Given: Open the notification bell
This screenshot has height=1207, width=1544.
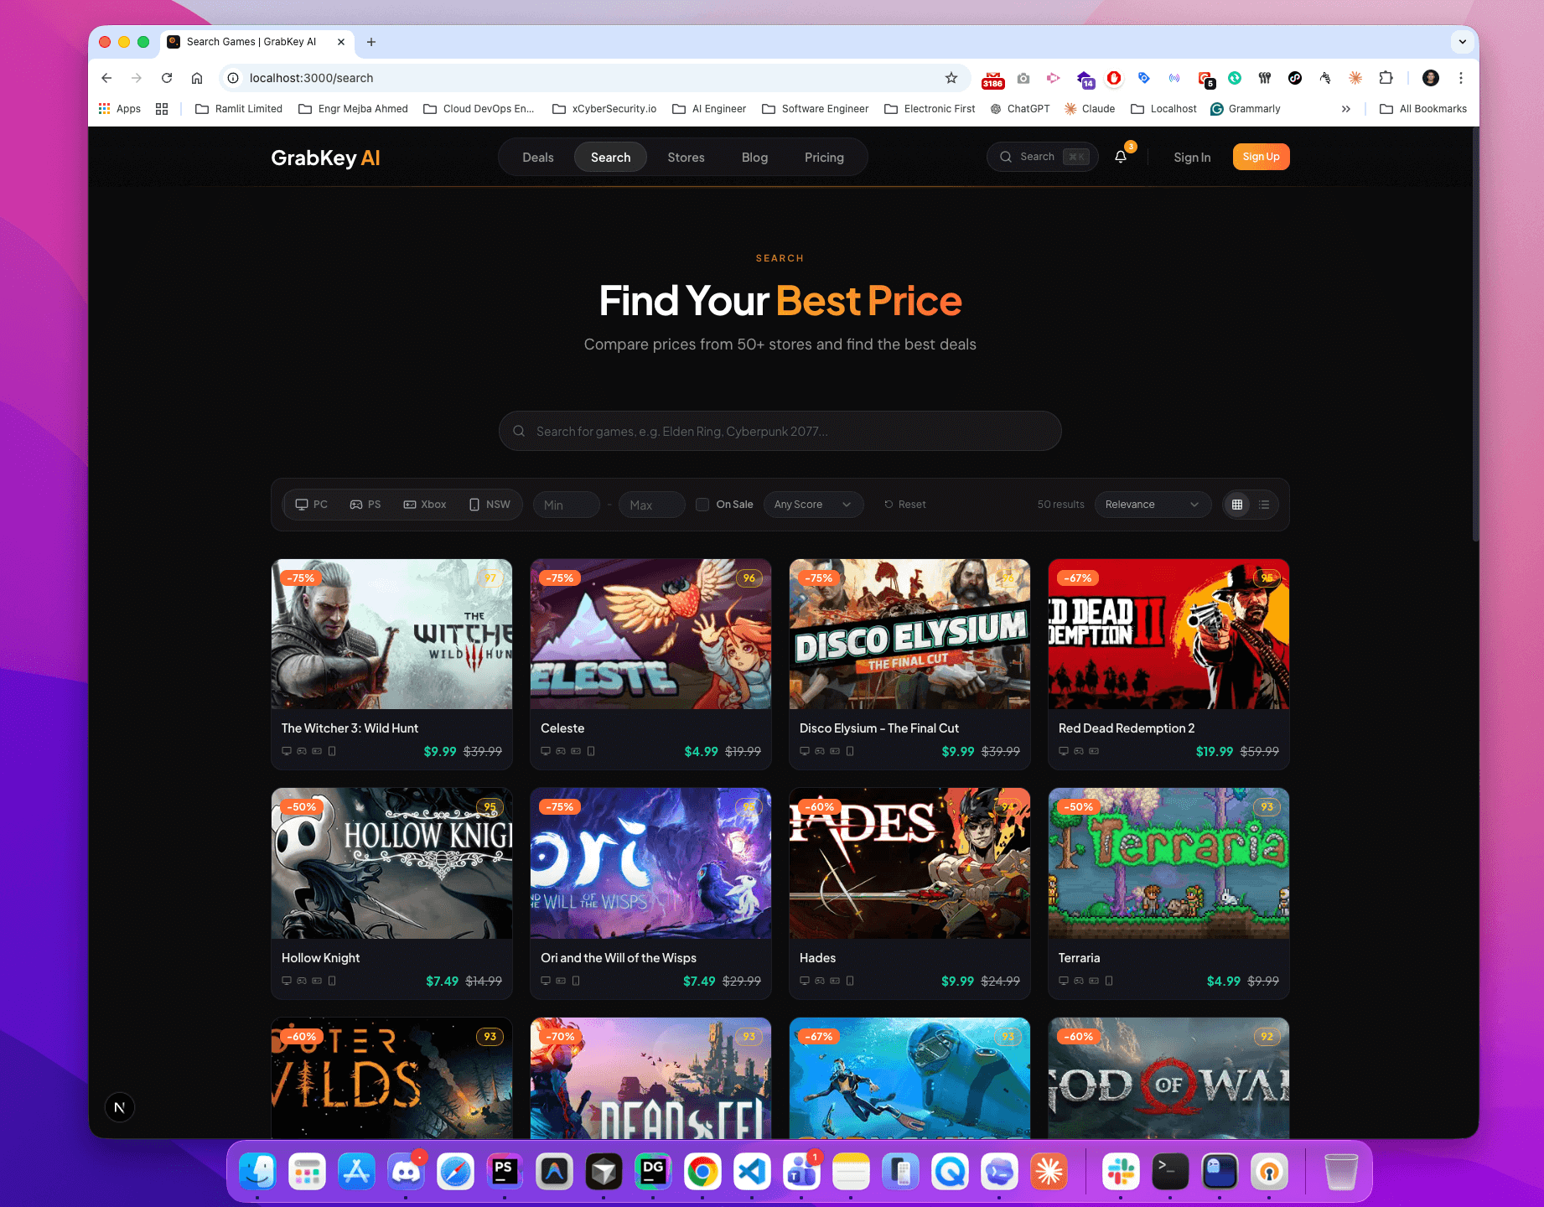Looking at the screenshot, I should 1120,156.
